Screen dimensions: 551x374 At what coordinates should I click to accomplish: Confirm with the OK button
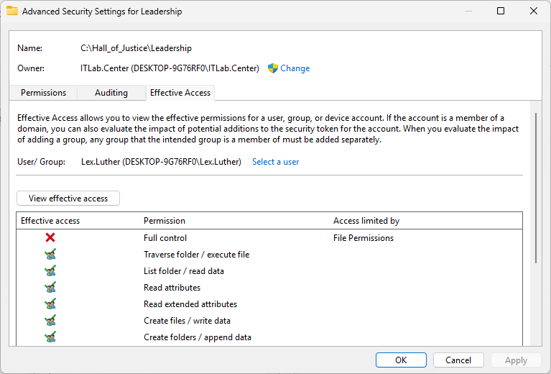(401, 360)
